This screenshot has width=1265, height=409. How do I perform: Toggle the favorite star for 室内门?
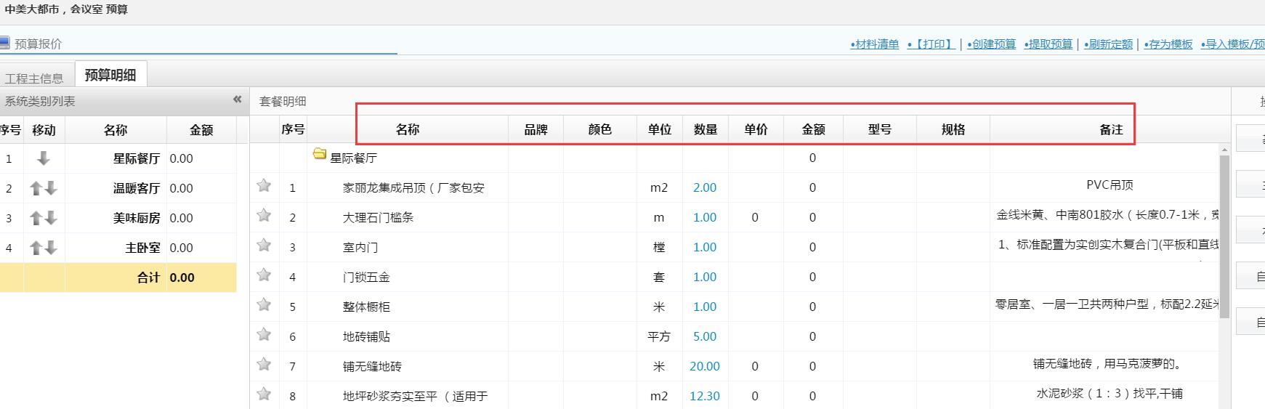[x=264, y=246]
